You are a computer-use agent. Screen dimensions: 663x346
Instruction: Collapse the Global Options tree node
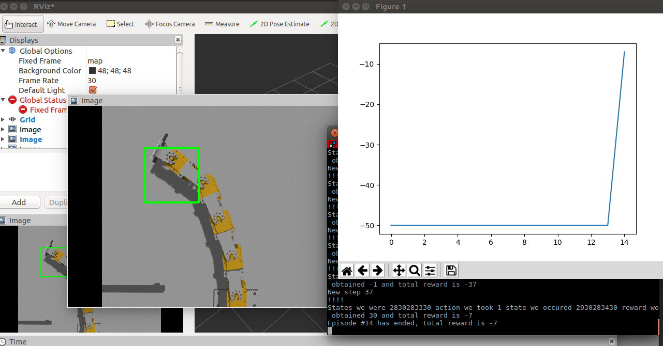click(x=3, y=51)
